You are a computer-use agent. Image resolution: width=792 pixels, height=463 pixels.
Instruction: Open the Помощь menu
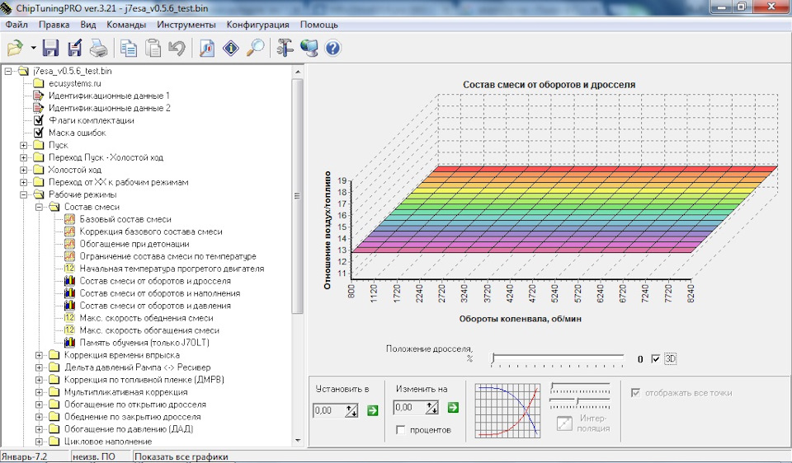click(x=319, y=25)
